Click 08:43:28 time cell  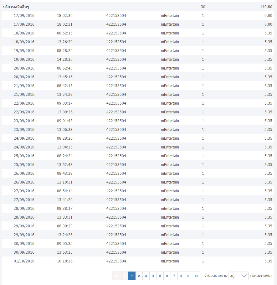pyautogui.click(x=65, y=174)
